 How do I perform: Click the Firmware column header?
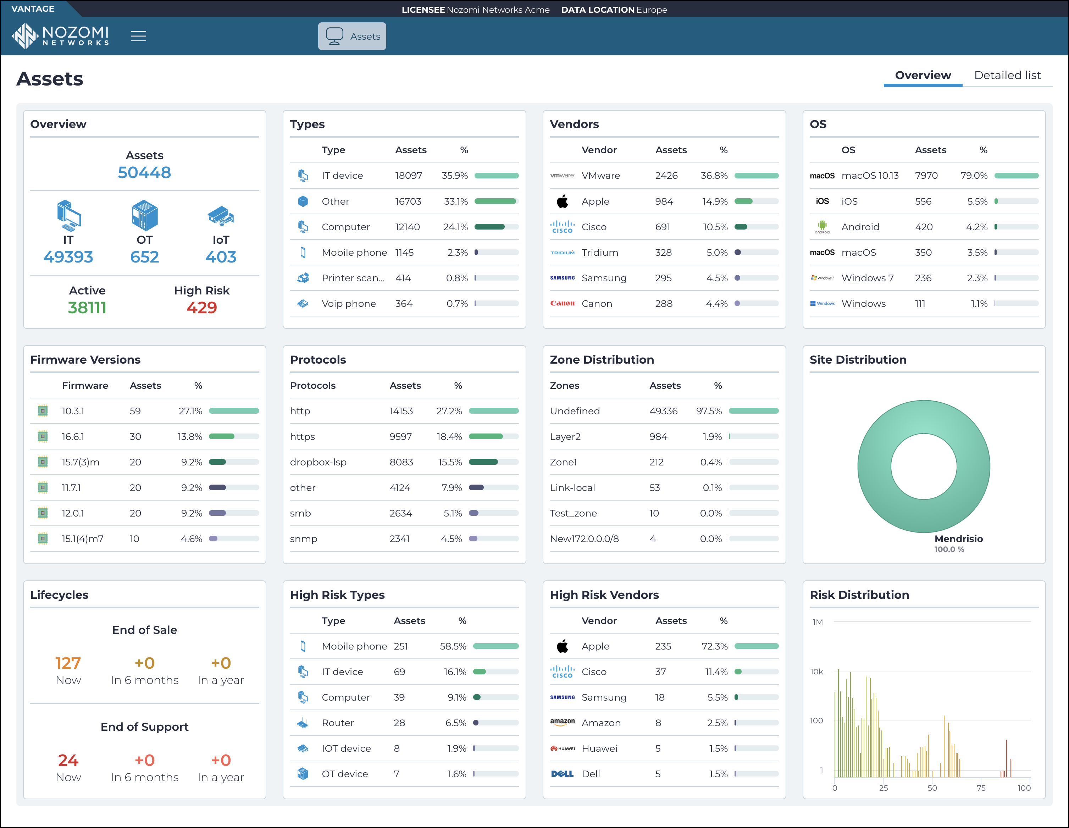coord(85,386)
